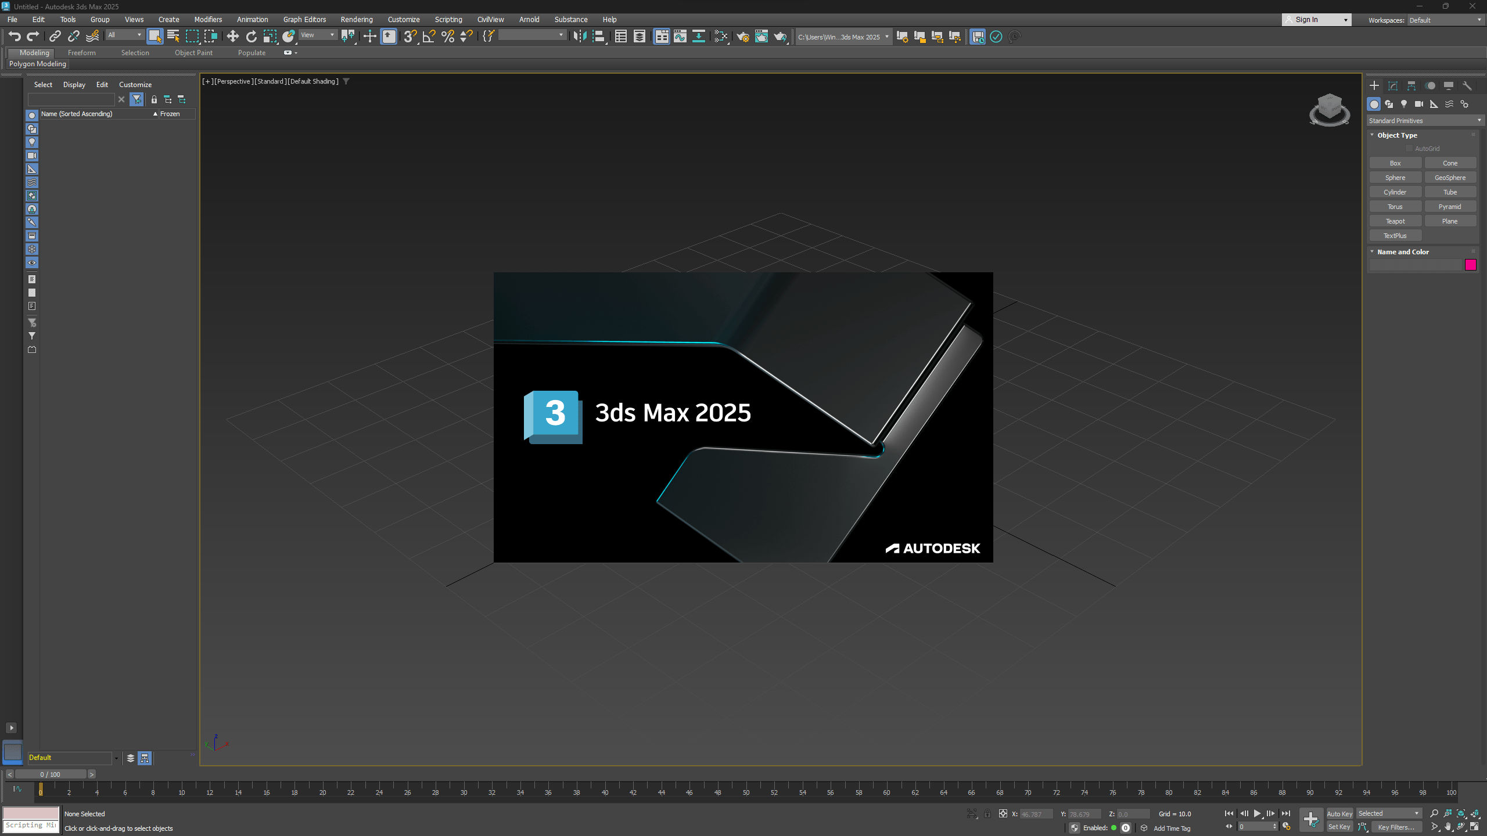
Task: Click the Select and Rotate tool
Action: (251, 37)
